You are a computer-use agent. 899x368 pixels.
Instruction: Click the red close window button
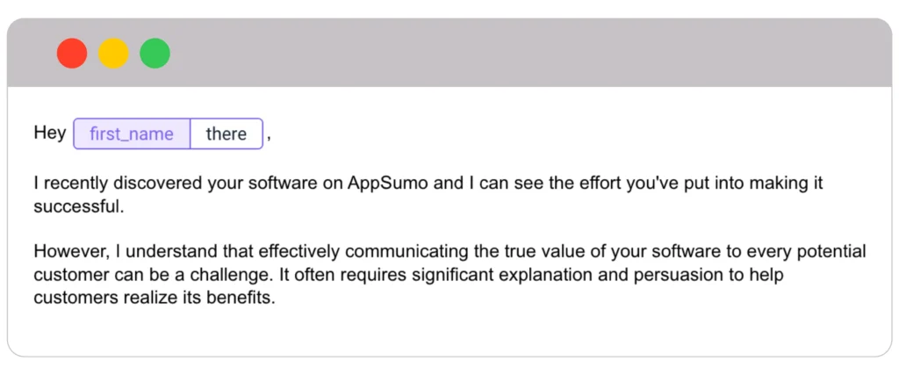coord(72,54)
